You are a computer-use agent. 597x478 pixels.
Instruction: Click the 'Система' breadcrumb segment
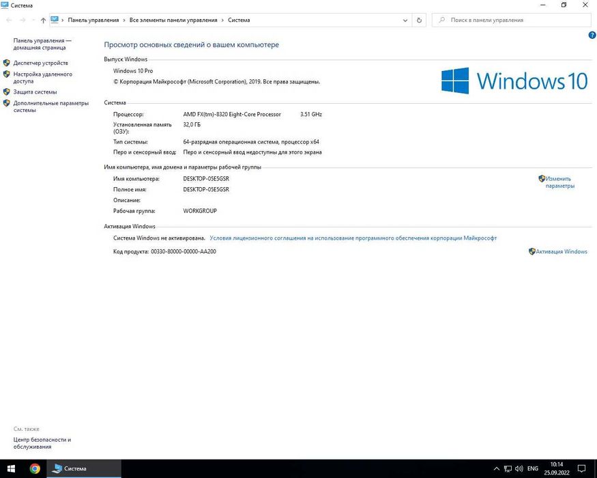[x=239, y=20]
